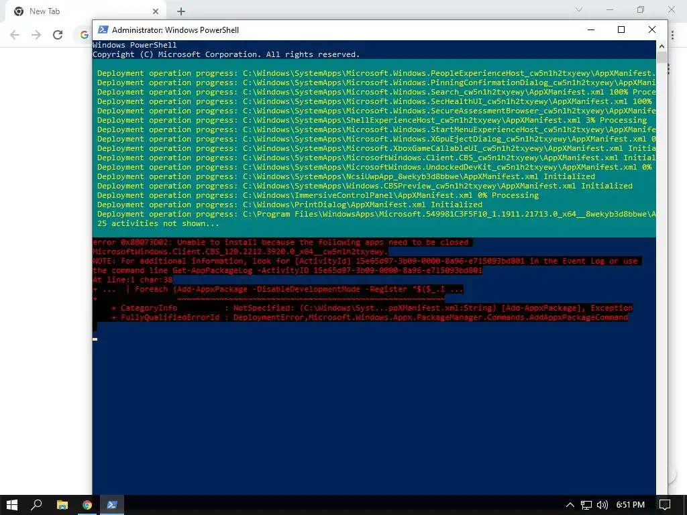This screenshot has width=687, height=515.
Task: Minimize the Chrome window
Action: [x=610, y=9]
